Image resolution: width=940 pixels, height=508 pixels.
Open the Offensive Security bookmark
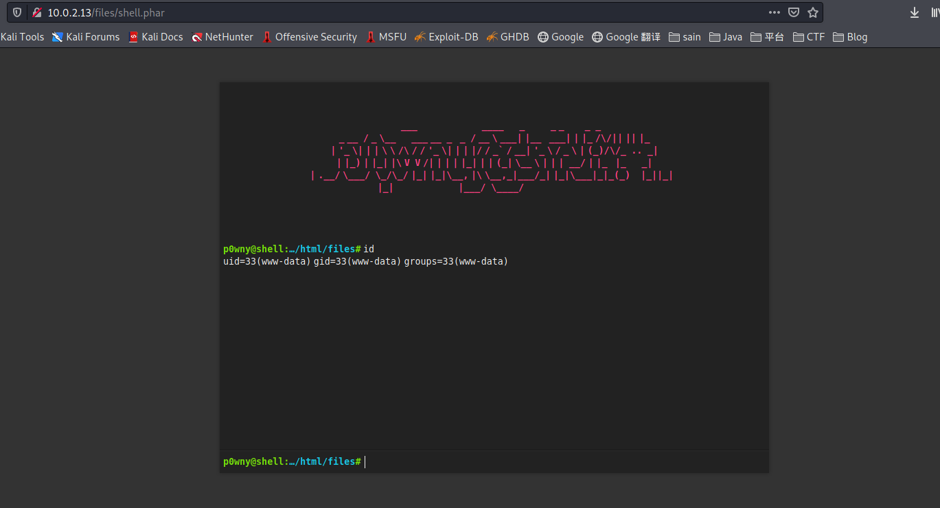pos(310,37)
